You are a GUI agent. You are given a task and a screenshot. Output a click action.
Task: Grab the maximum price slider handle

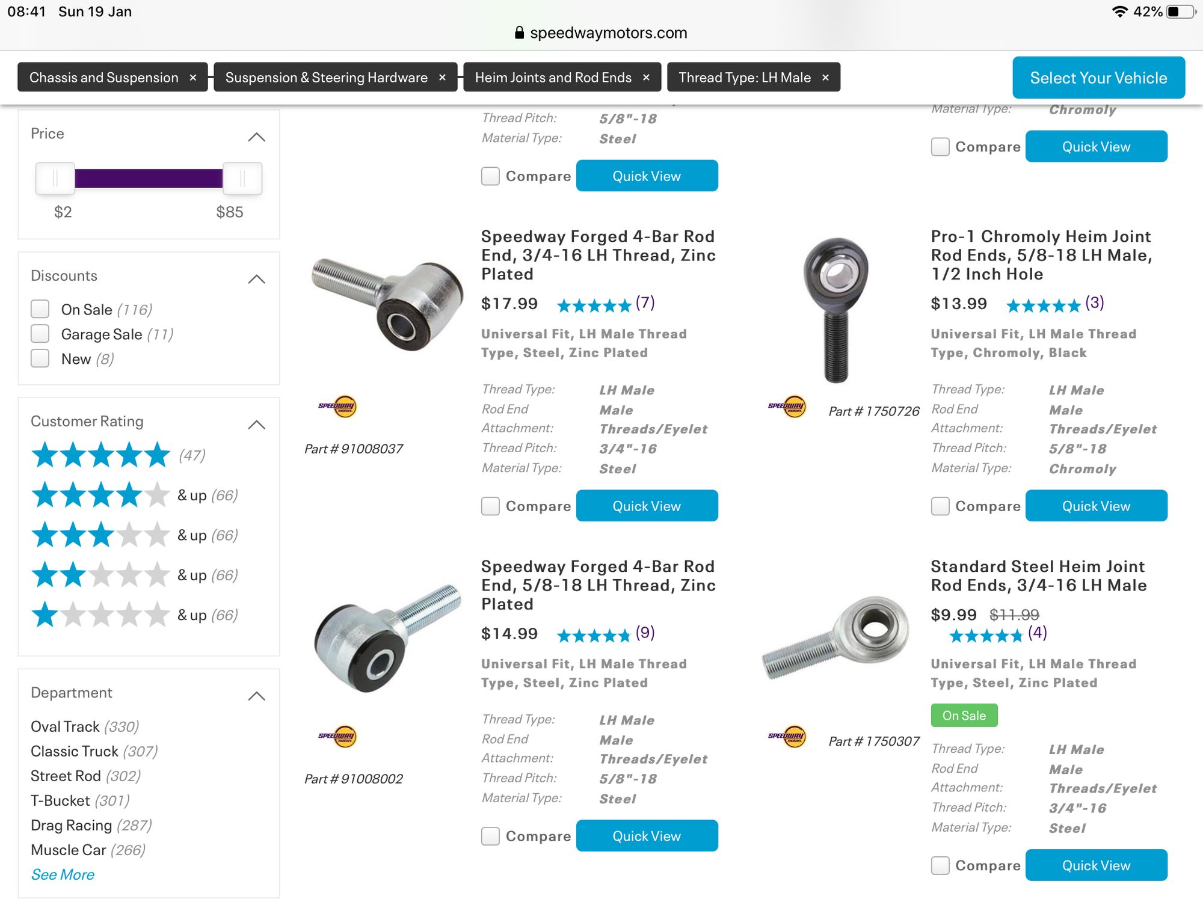click(x=242, y=178)
